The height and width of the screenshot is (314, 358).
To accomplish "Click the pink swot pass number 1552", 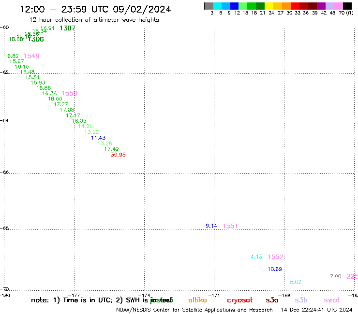I will (x=276, y=257).
